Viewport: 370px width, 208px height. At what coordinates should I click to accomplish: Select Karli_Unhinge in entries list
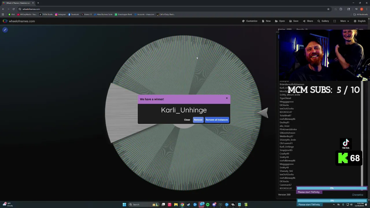[287, 147]
